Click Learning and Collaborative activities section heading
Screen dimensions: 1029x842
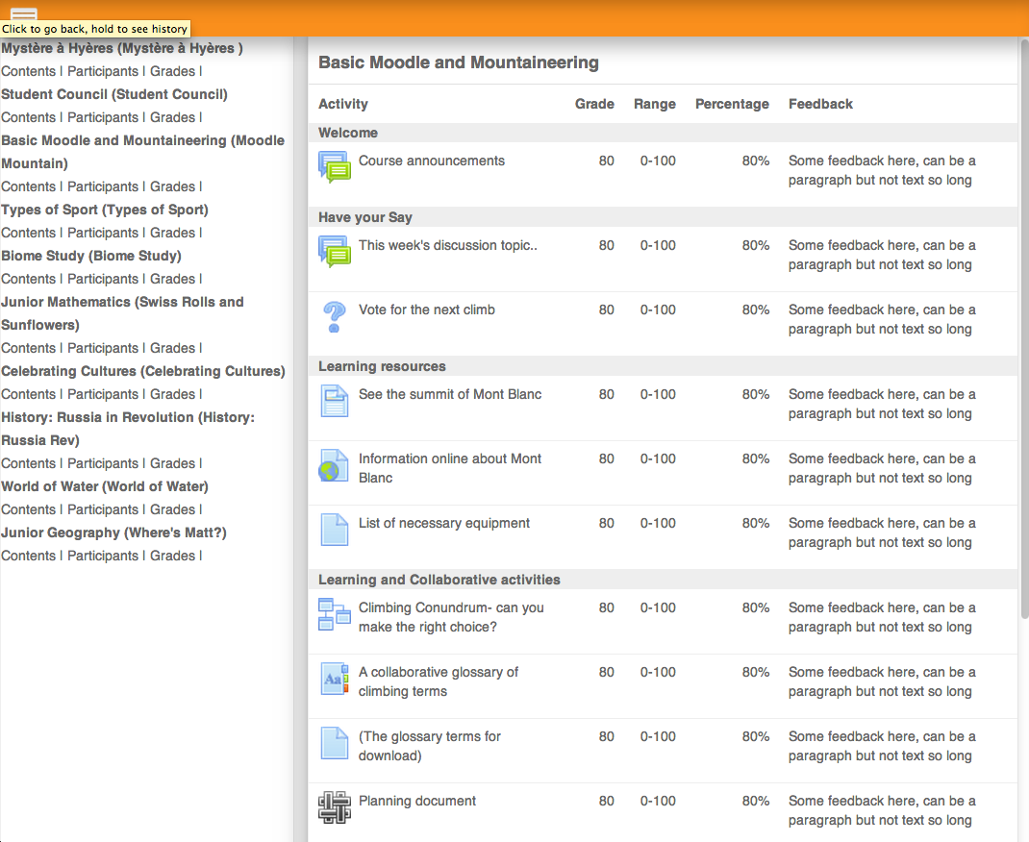[x=439, y=580]
